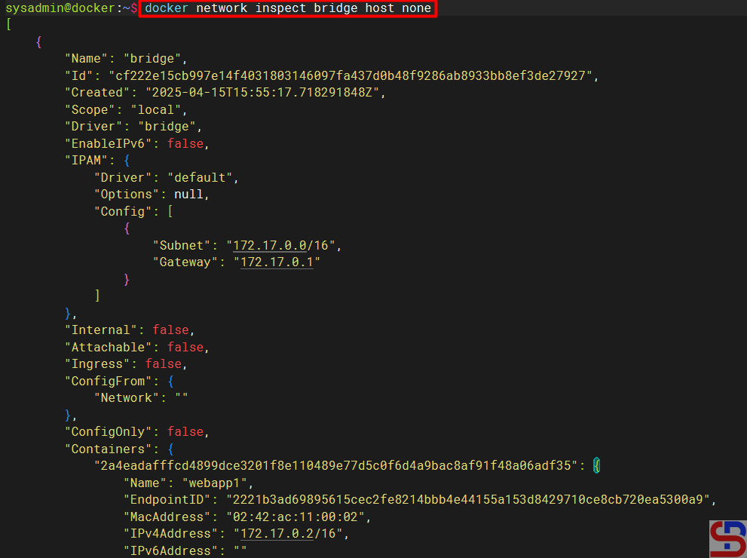
Task: Click the network Id hash starting with cf222e15
Action: tap(350, 75)
